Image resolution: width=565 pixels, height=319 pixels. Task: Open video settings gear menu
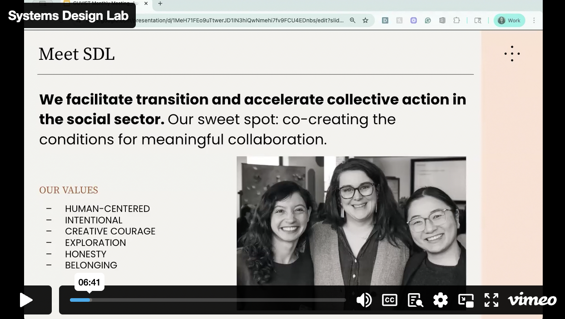click(441, 300)
